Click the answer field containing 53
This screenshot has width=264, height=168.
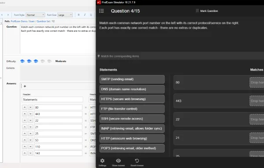point(58,140)
